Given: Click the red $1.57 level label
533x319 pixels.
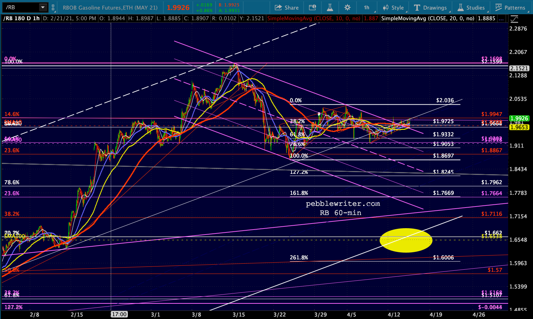Looking at the screenshot, I should (495, 270).
